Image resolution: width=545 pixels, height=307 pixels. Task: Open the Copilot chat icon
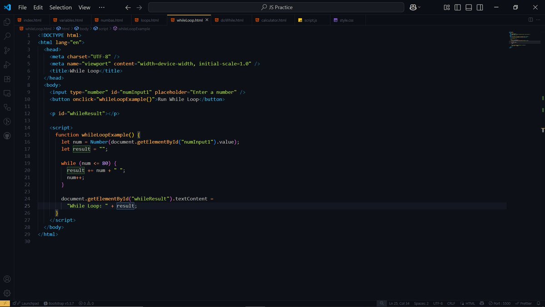413,7
